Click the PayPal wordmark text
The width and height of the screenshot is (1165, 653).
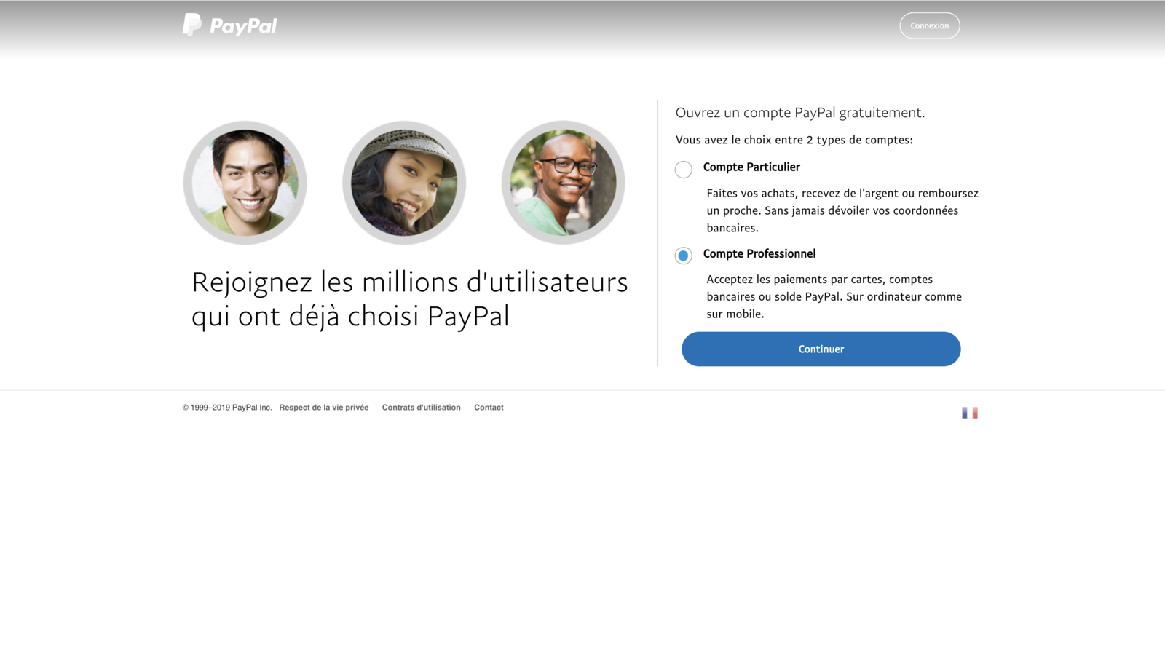click(243, 26)
